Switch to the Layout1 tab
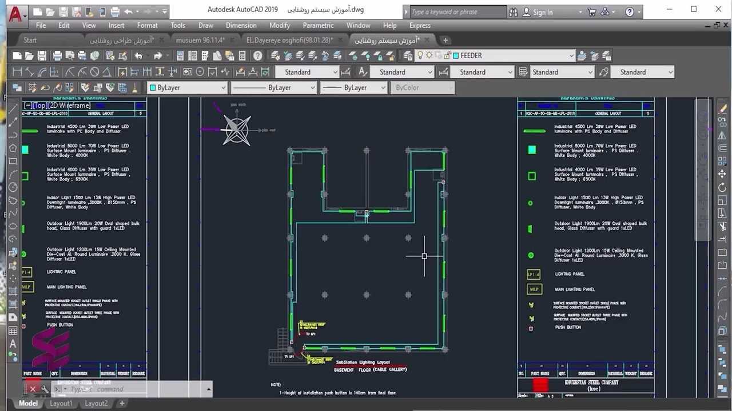Viewport: 732px width, 411px height. (61, 403)
